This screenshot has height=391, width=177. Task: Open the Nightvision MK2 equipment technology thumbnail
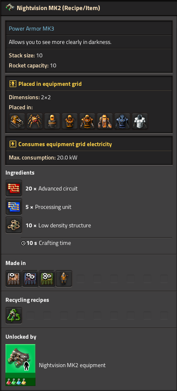click(x=20, y=365)
